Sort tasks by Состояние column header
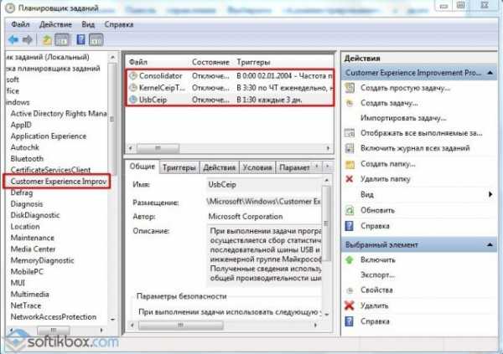The width and height of the screenshot is (503, 354). 210,62
